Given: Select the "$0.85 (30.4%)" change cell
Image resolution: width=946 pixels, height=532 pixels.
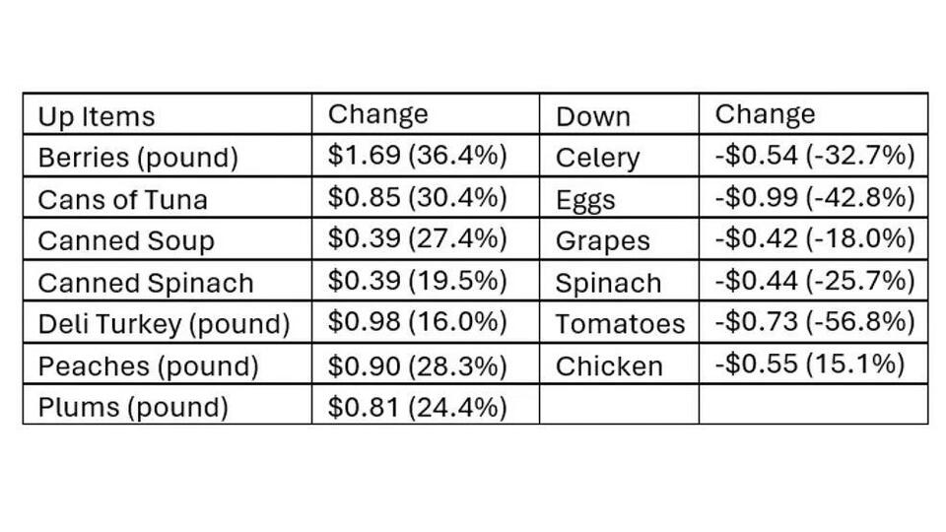Looking at the screenshot, I should click(x=417, y=197).
